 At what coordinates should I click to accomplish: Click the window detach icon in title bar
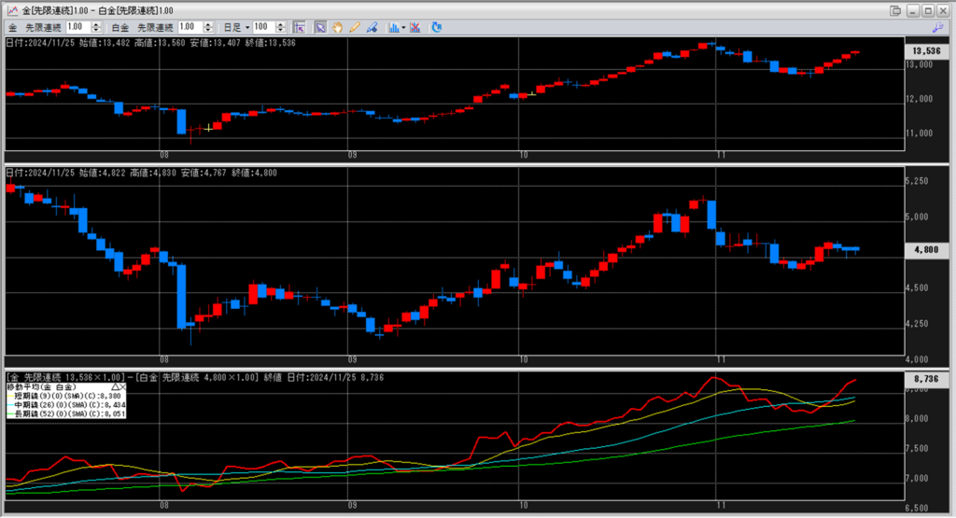(x=895, y=10)
